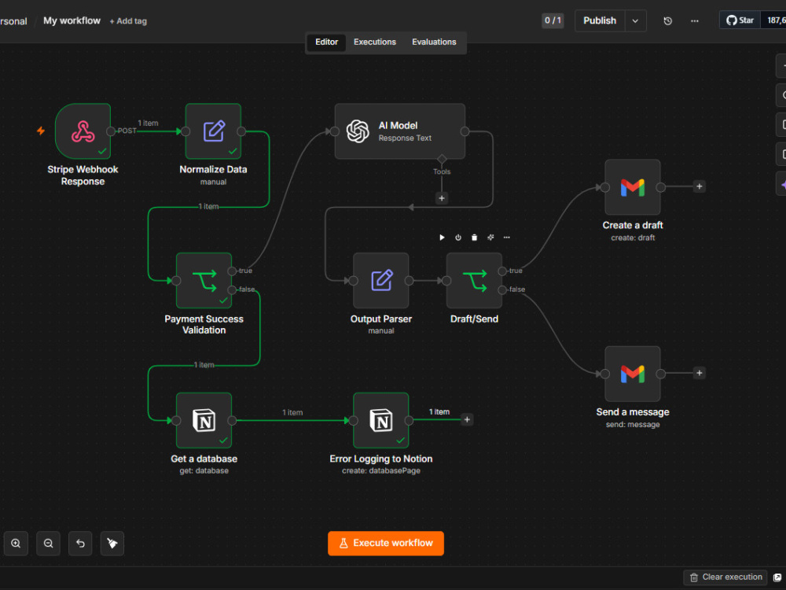Execute the Draft/Send node with play icon

(x=442, y=238)
